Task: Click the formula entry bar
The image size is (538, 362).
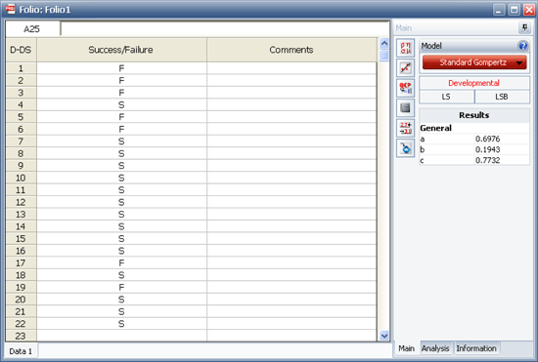Action: 225,29
